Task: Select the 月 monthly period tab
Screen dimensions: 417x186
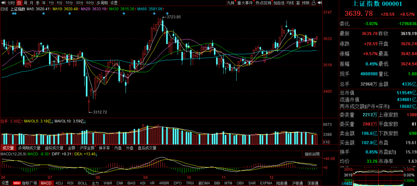Action: coord(32,3)
